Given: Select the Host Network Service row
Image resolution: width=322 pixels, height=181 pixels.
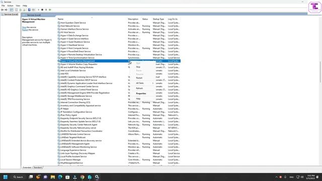Looking at the screenshot, I should pyautogui.click(x=119, y=26).
